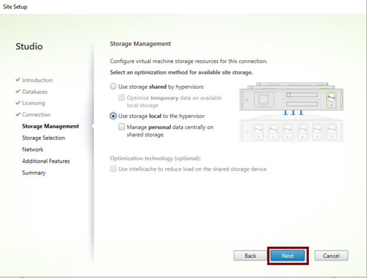Select the Additional Features step
Viewport: 367px width, 278px height.
point(46,161)
